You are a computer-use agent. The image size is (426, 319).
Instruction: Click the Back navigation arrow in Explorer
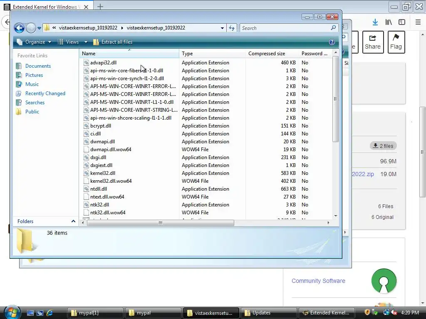[19, 28]
